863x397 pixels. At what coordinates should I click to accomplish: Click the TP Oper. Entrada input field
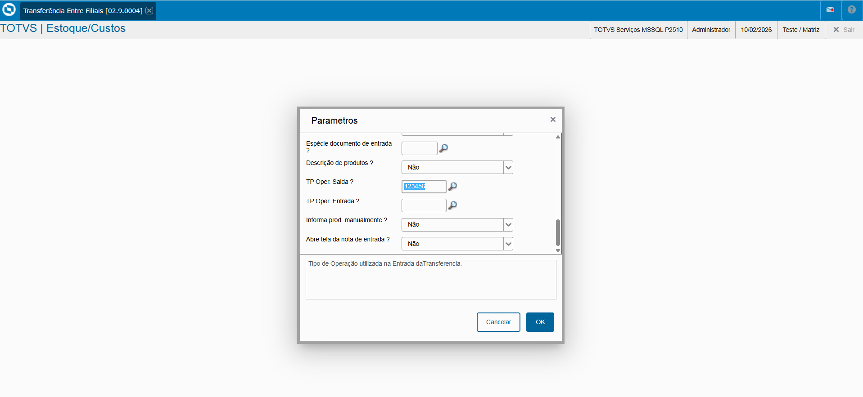click(424, 205)
